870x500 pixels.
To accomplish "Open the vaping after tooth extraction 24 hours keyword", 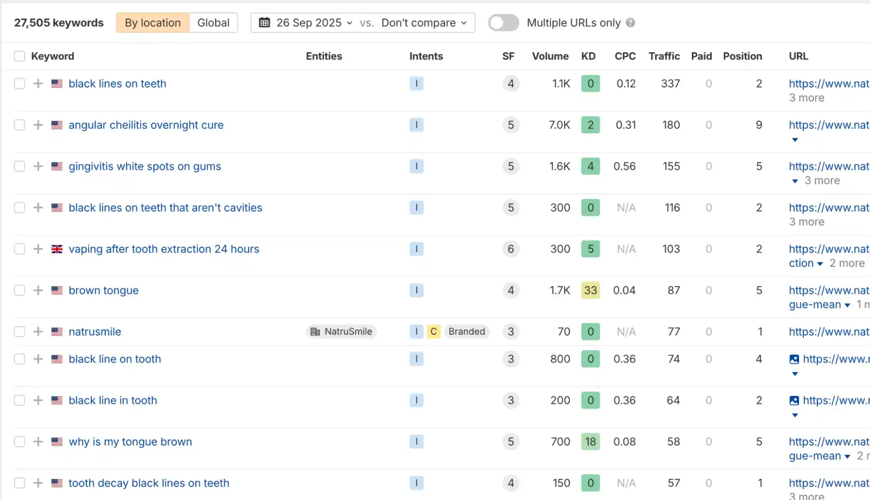I will click(x=164, y=249).
